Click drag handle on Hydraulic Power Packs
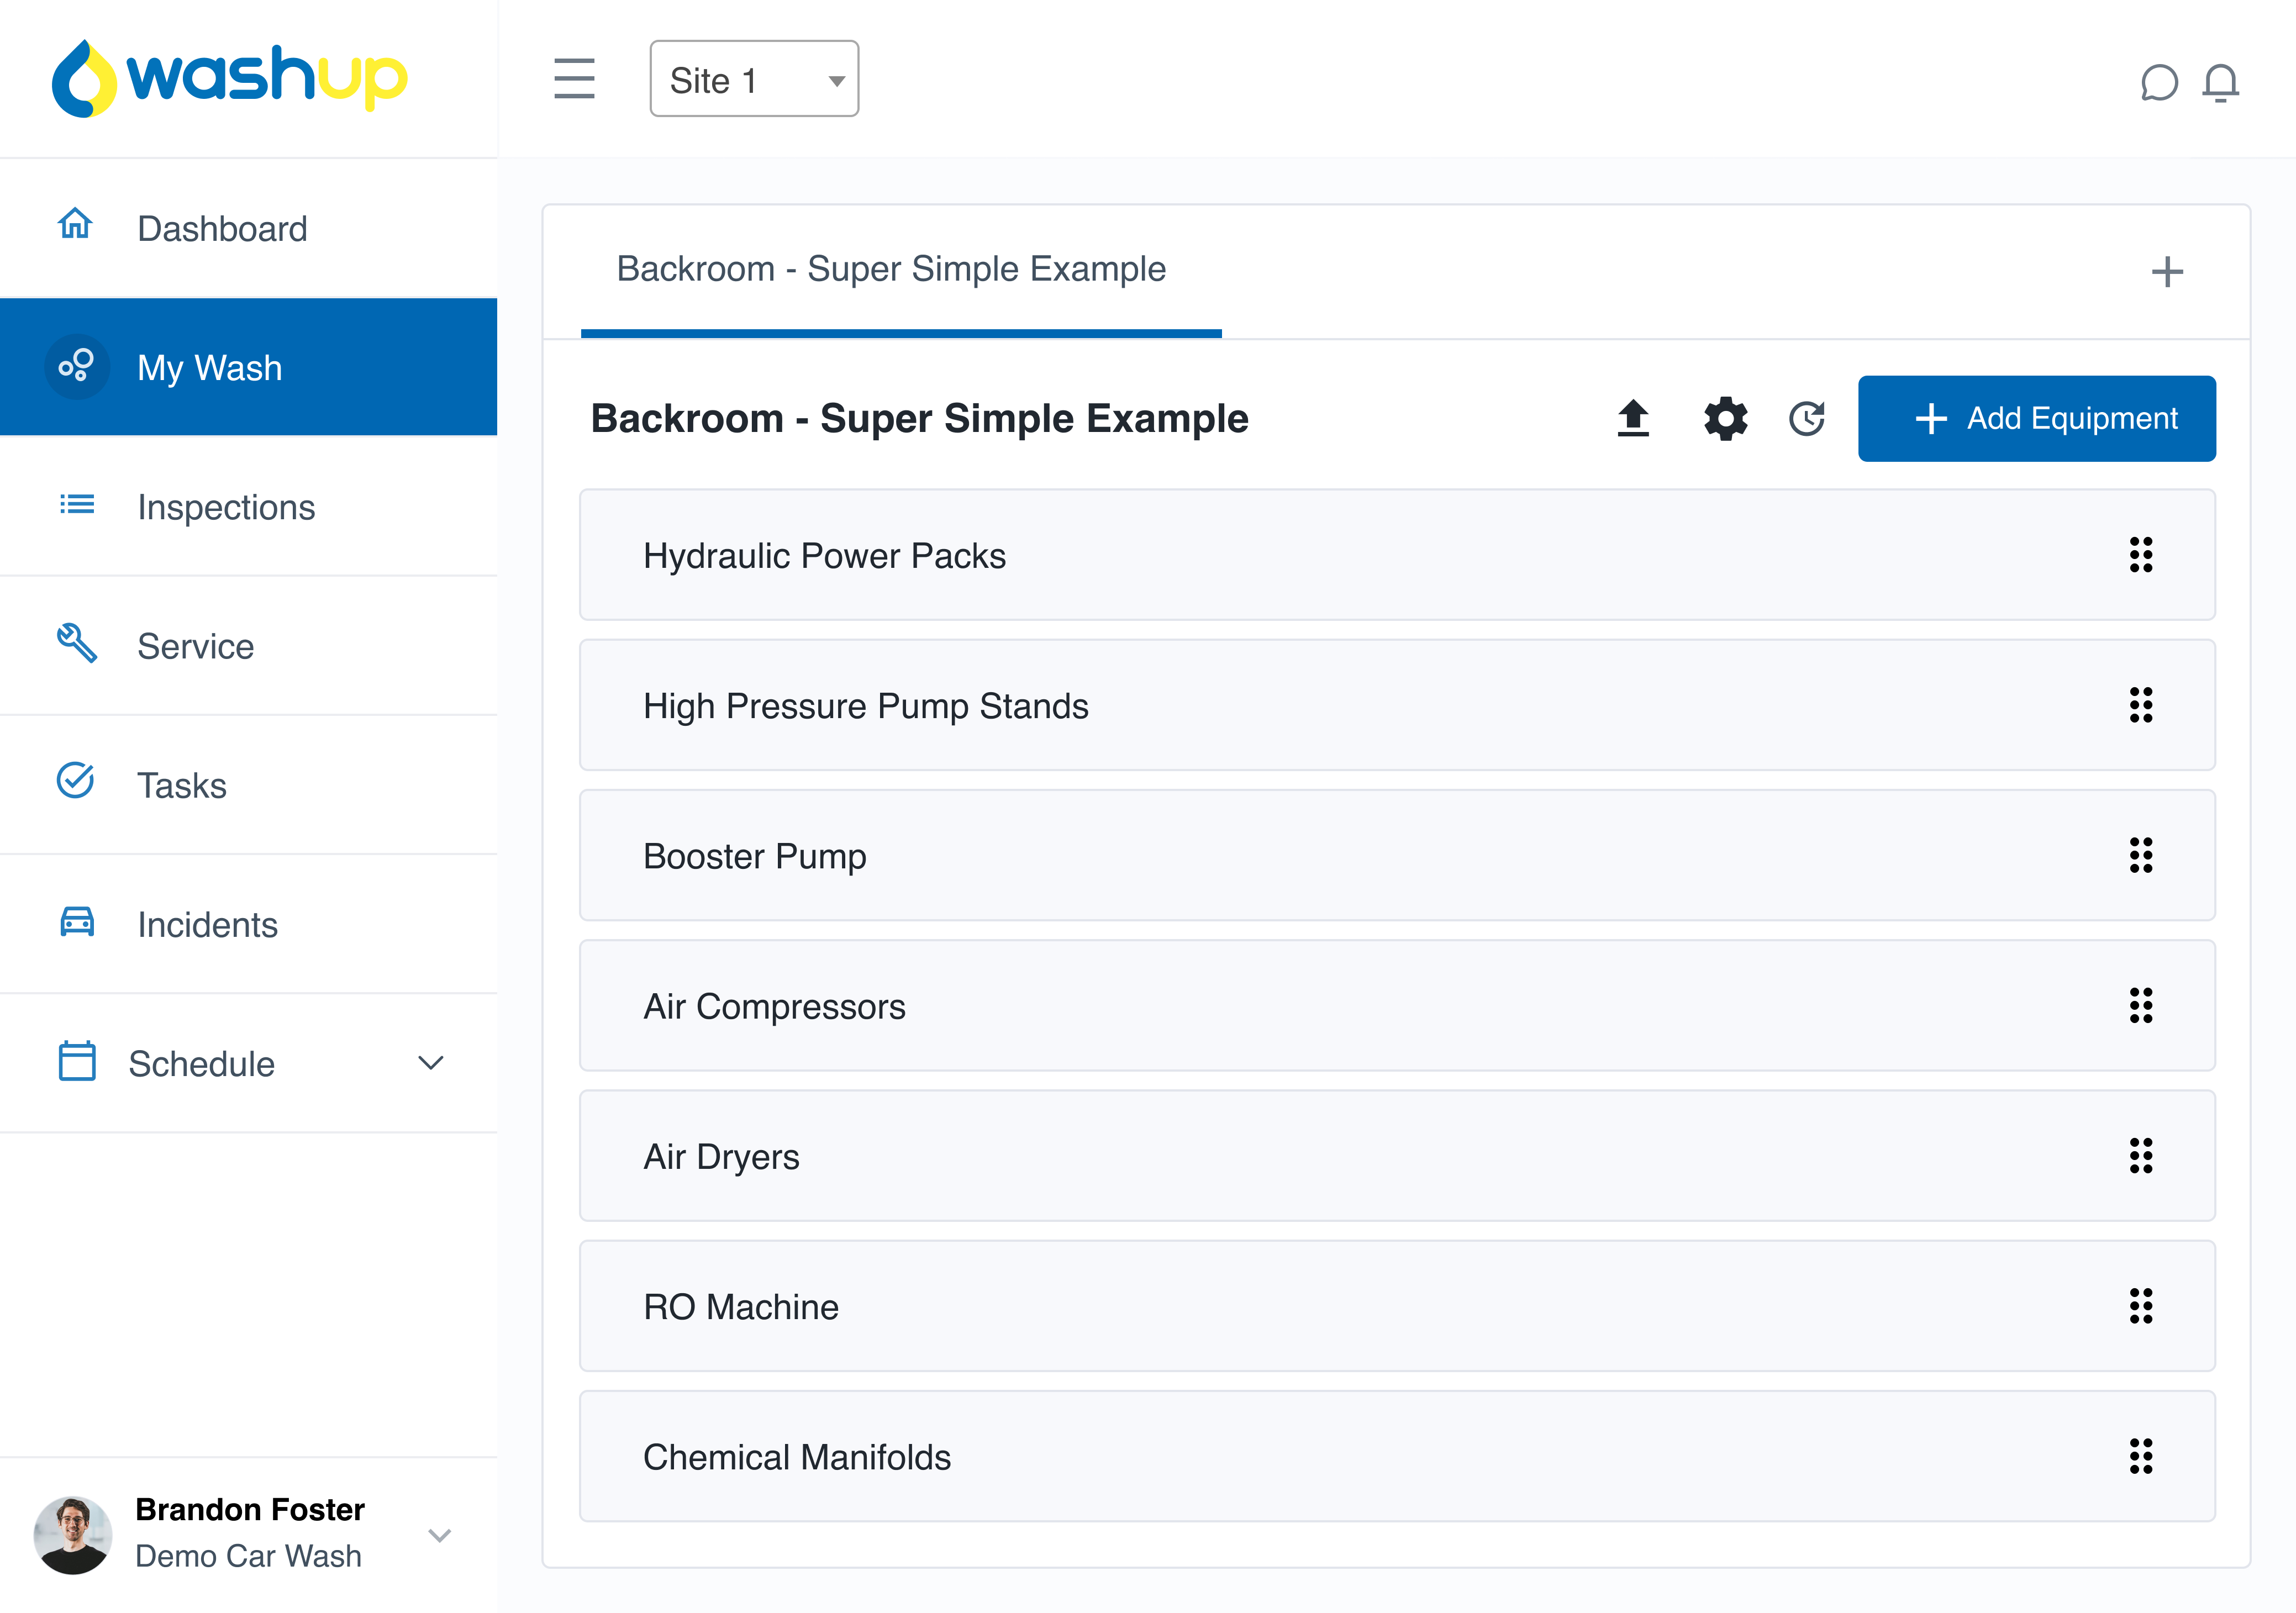Viewport: 2296px width, 1613px height. (x=2140, y=555)
